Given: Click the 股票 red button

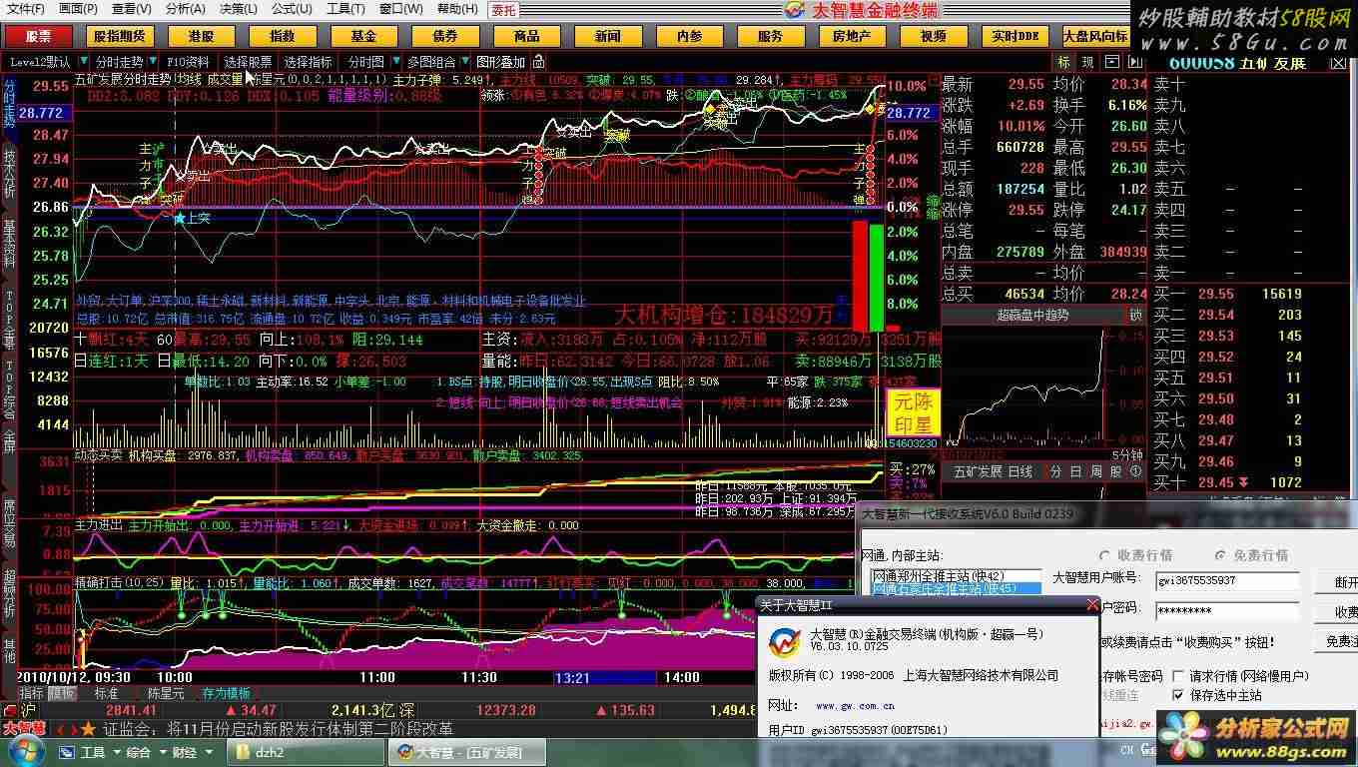Looking at the screenshot, I should click(x=39, y=36).
